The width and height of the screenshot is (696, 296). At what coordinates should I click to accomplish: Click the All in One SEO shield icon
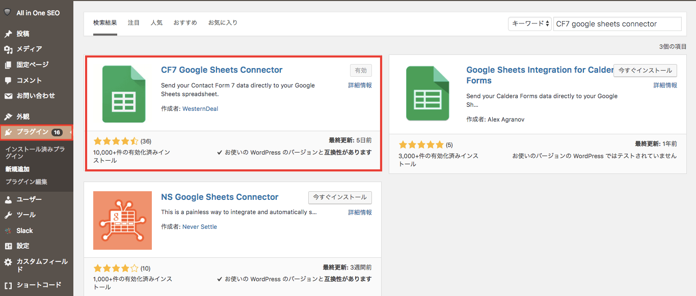click(8, 13)
